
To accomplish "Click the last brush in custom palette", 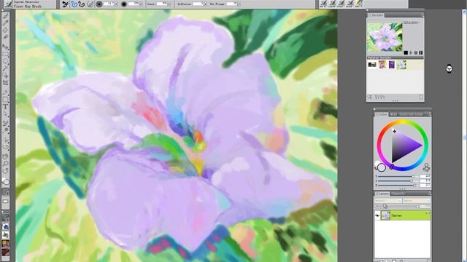I will (x=359, y=4).
